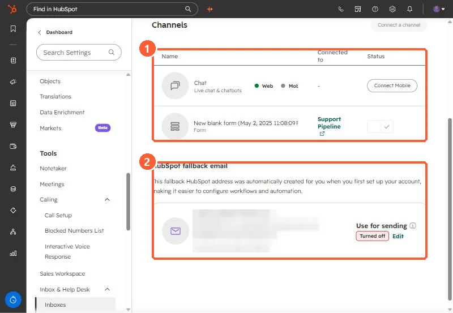This screenshot has width=453, height=313.
Task: Click the external link icon under Support Pipeline
Action: [322, 134]
